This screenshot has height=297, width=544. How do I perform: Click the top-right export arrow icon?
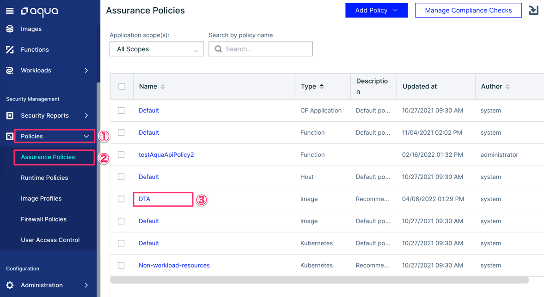tap(533, 10)
